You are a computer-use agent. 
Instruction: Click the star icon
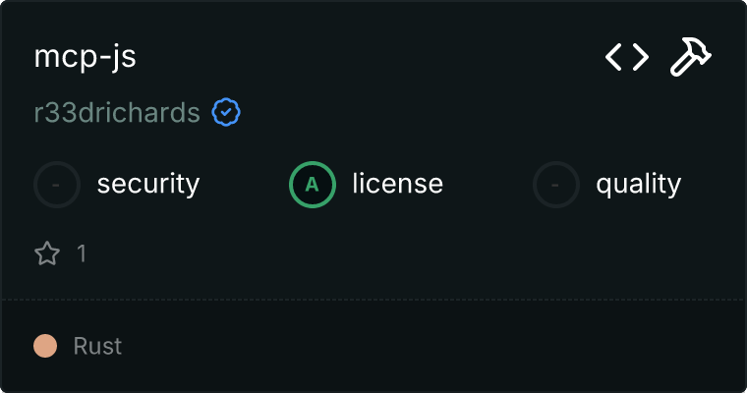(47, 254)
